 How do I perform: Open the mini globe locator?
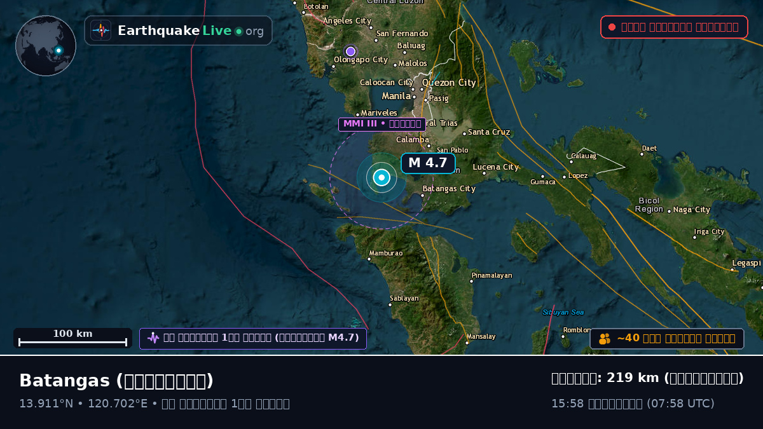click(46, 46)
